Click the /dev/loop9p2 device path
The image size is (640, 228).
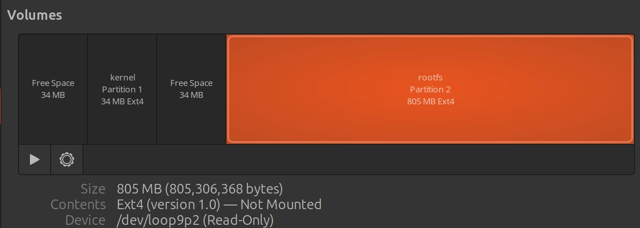pos(158,220)
